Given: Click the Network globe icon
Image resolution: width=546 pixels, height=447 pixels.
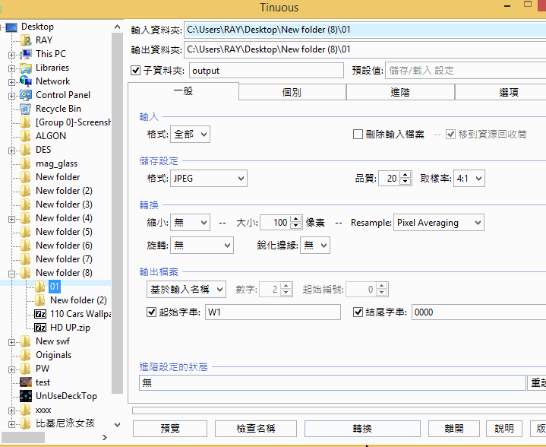Looking at the screenshot, I should point(26,81).
